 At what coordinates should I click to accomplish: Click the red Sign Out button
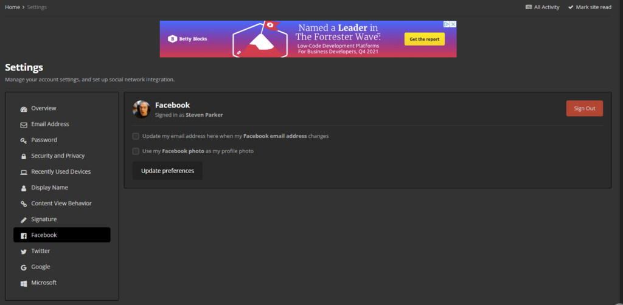585,108
